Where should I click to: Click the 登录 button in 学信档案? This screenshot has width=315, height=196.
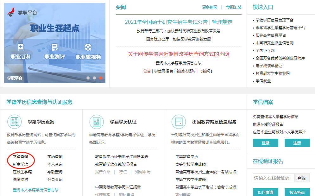(x=265, y=143)
